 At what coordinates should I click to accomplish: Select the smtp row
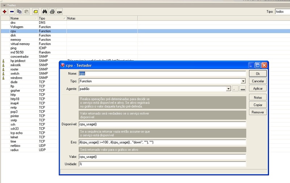(x=30, y=120)
